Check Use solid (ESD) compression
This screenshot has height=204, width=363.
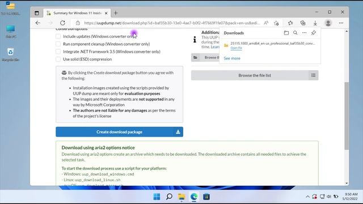click(x=58, y=59)
